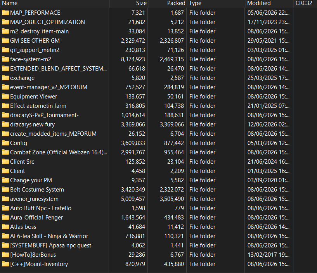Select the dracarys new fury name
The width and height of the screenshot is (317, 273).
[x=32, y=124]
